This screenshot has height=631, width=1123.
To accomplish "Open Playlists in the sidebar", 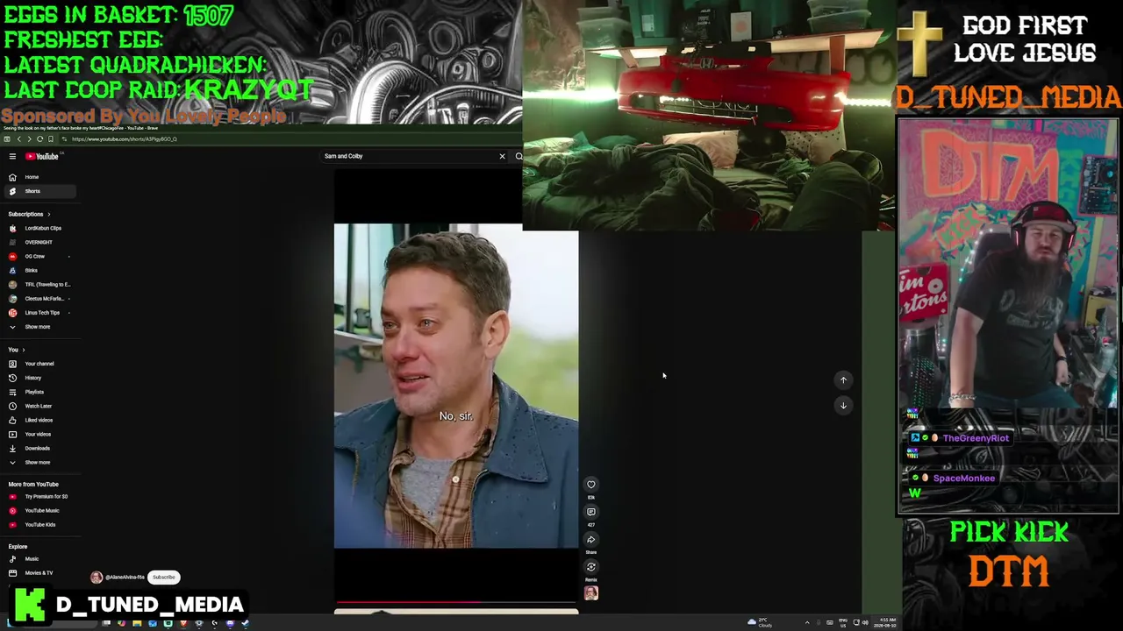I will point(39,392).
